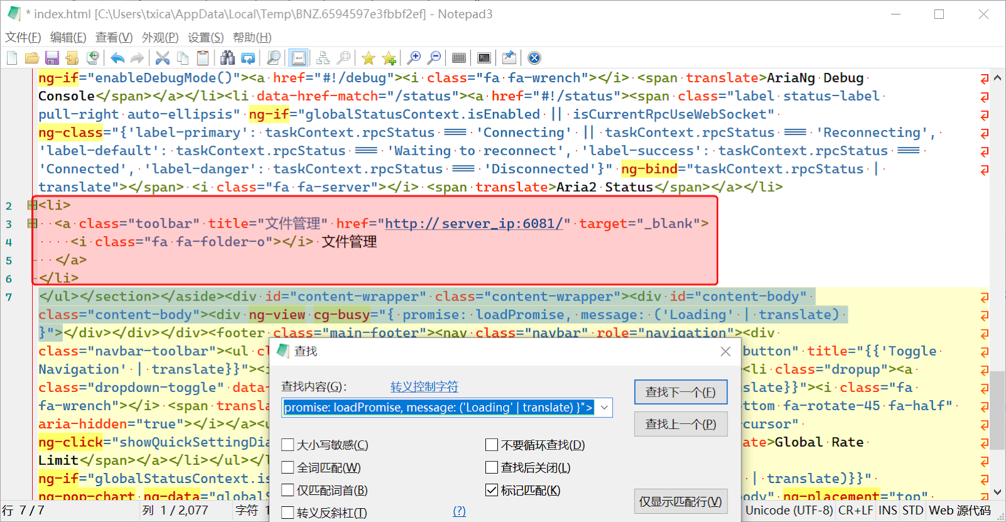The image size is (1006, 522).
Task: Click the console window toolbar icon
Action: tap(484, 58)
